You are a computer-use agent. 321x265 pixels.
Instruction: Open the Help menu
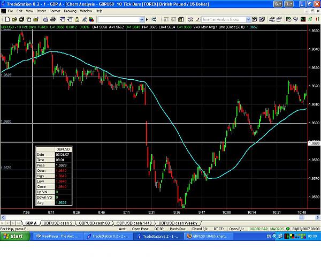pyautogui.click(x=99, y=11)
